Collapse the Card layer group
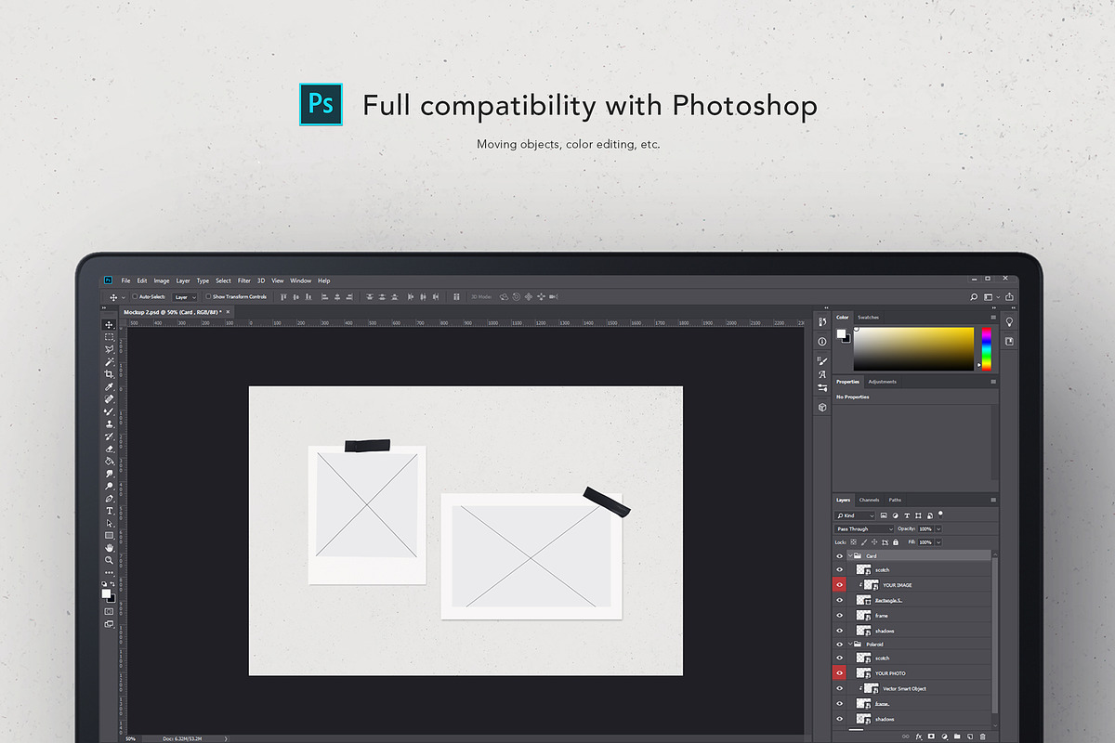Viewport: 1115px width, 743px height. tap(849, 556)
